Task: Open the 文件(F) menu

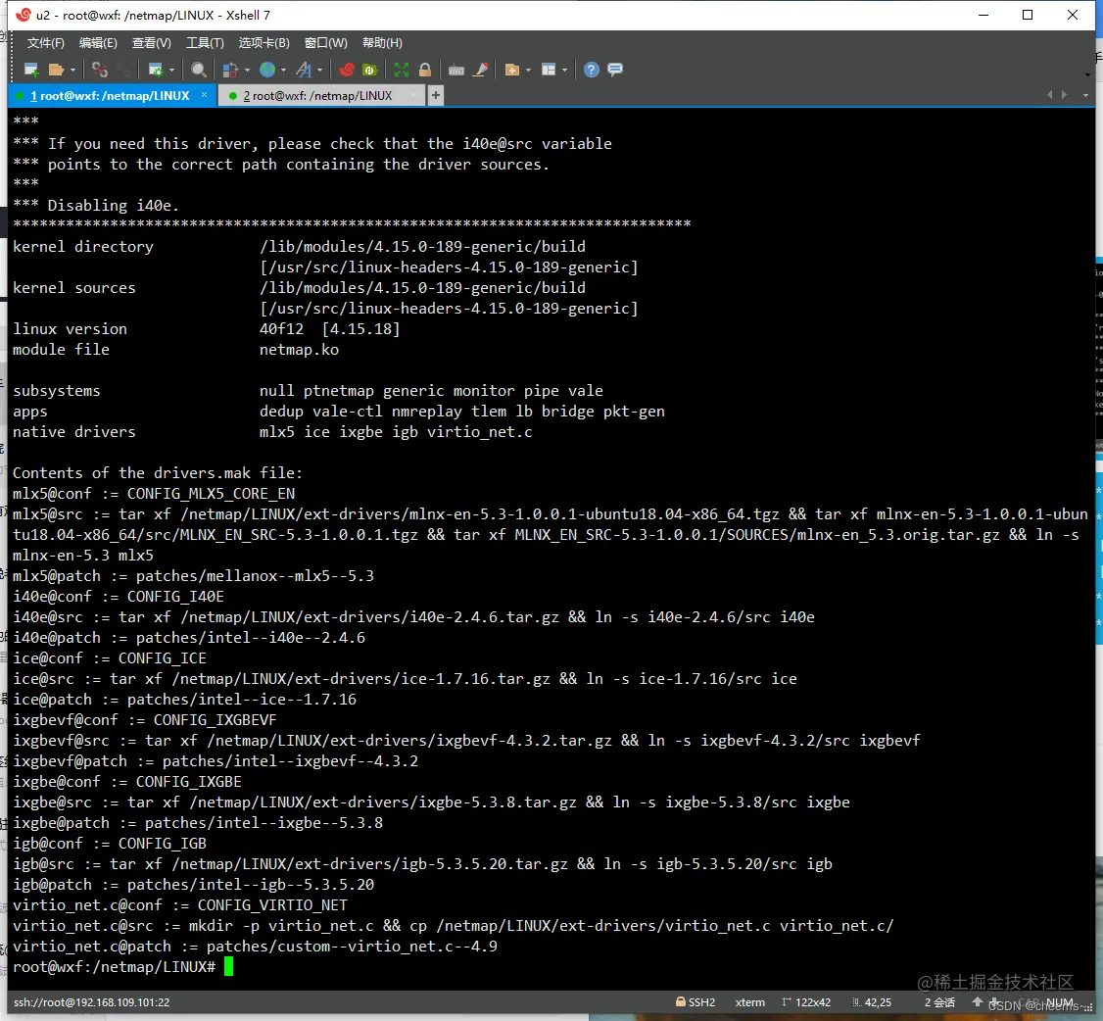Action: [46, 43]
